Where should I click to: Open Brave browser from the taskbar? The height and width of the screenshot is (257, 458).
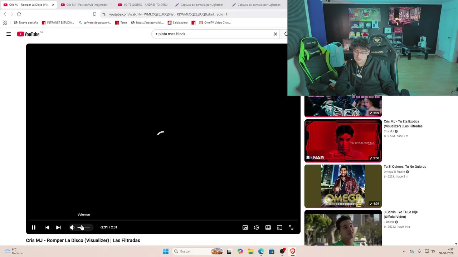[x=293, y=251]
